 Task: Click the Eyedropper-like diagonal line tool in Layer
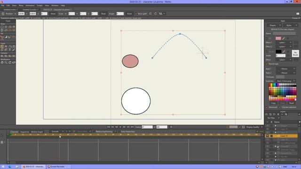(x=14, y=50)
